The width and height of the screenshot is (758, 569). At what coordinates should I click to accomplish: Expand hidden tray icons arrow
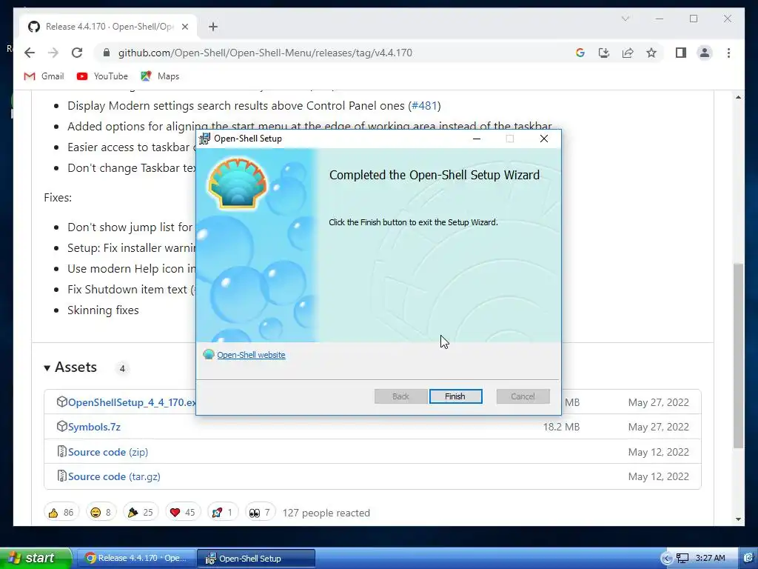click(x=666, y=559)
